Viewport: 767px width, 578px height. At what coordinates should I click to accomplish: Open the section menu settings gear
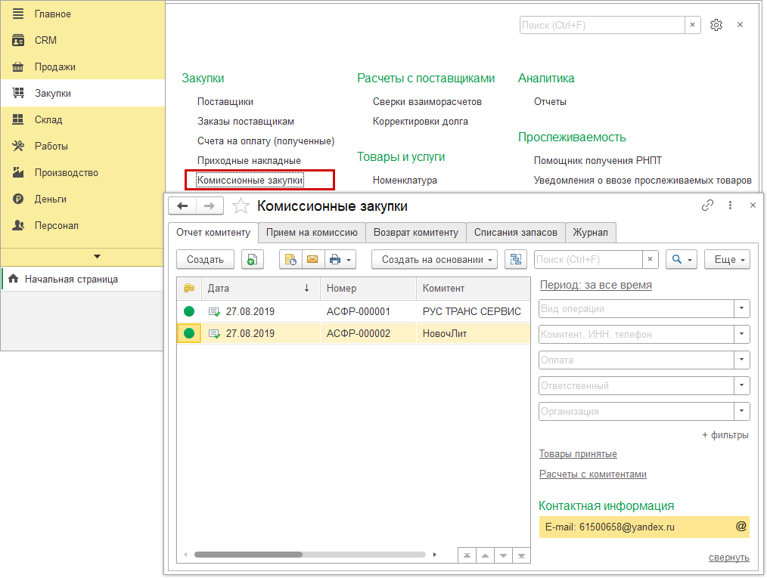point(716,25)
